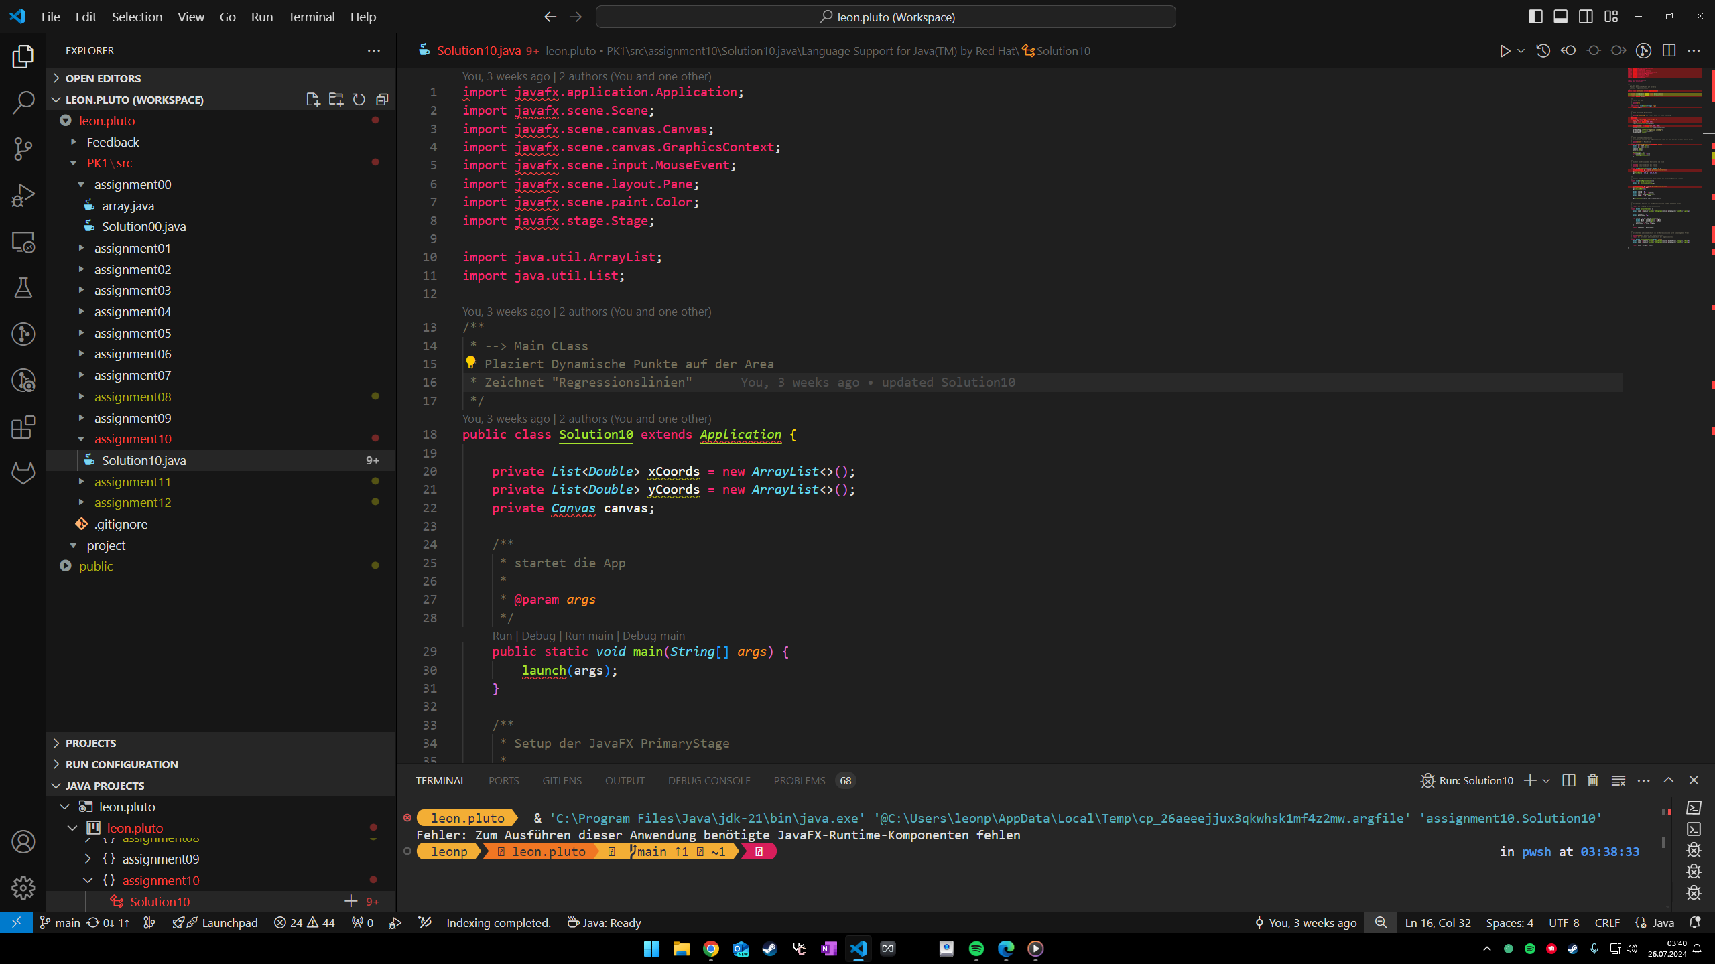This screenshot has width=1715, height=964.
Task: Toggle the primary side bar
Action: (1535, 16)
